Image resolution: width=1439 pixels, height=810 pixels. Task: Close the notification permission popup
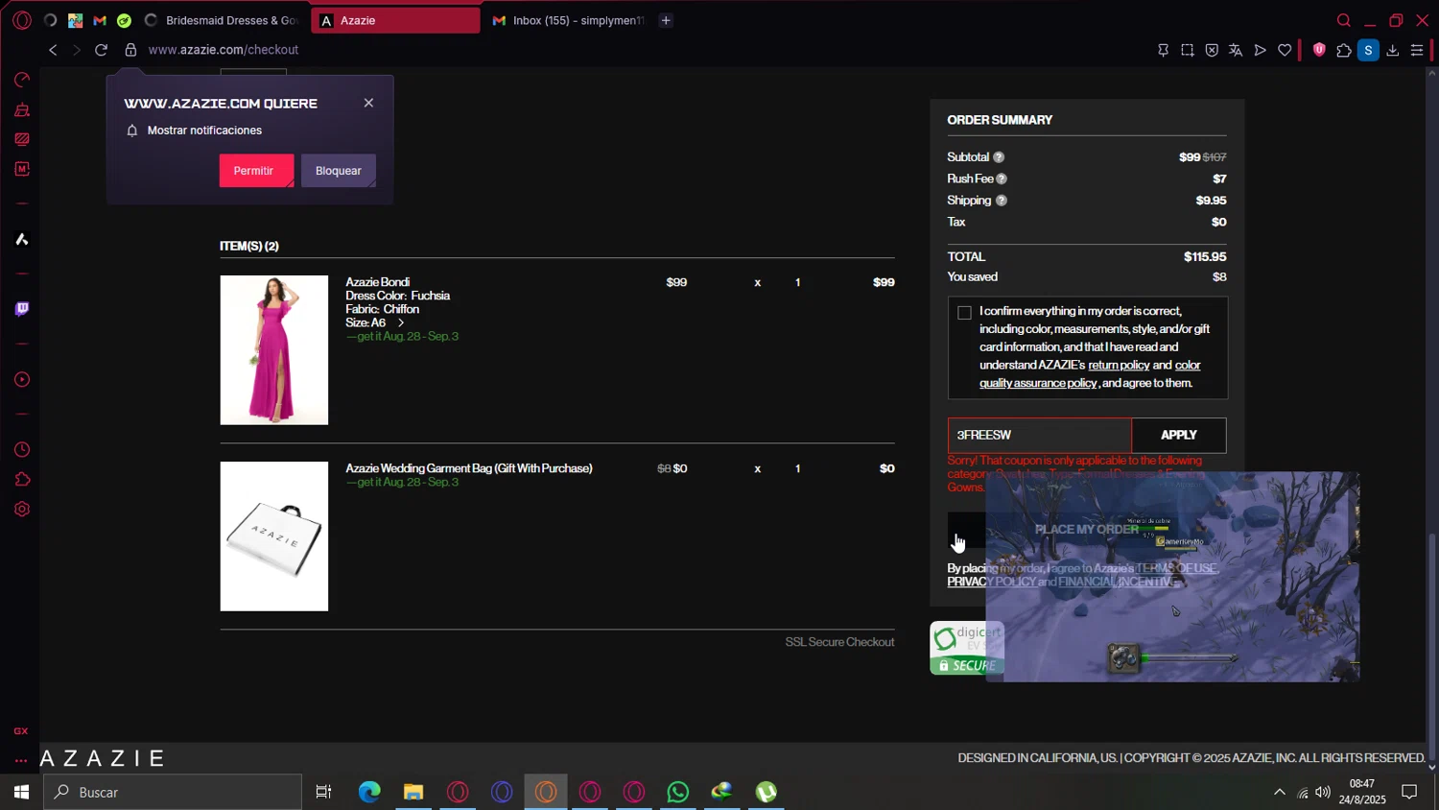[x=368, y=103]
